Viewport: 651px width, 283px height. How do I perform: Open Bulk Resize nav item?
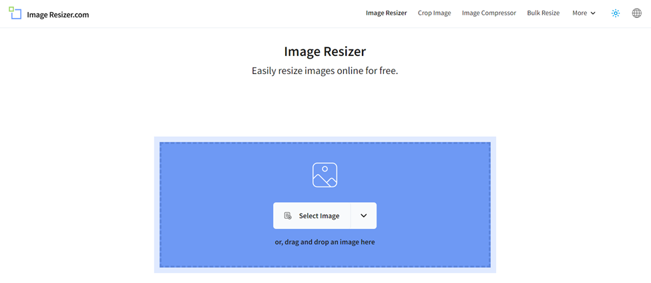point(544,13)
